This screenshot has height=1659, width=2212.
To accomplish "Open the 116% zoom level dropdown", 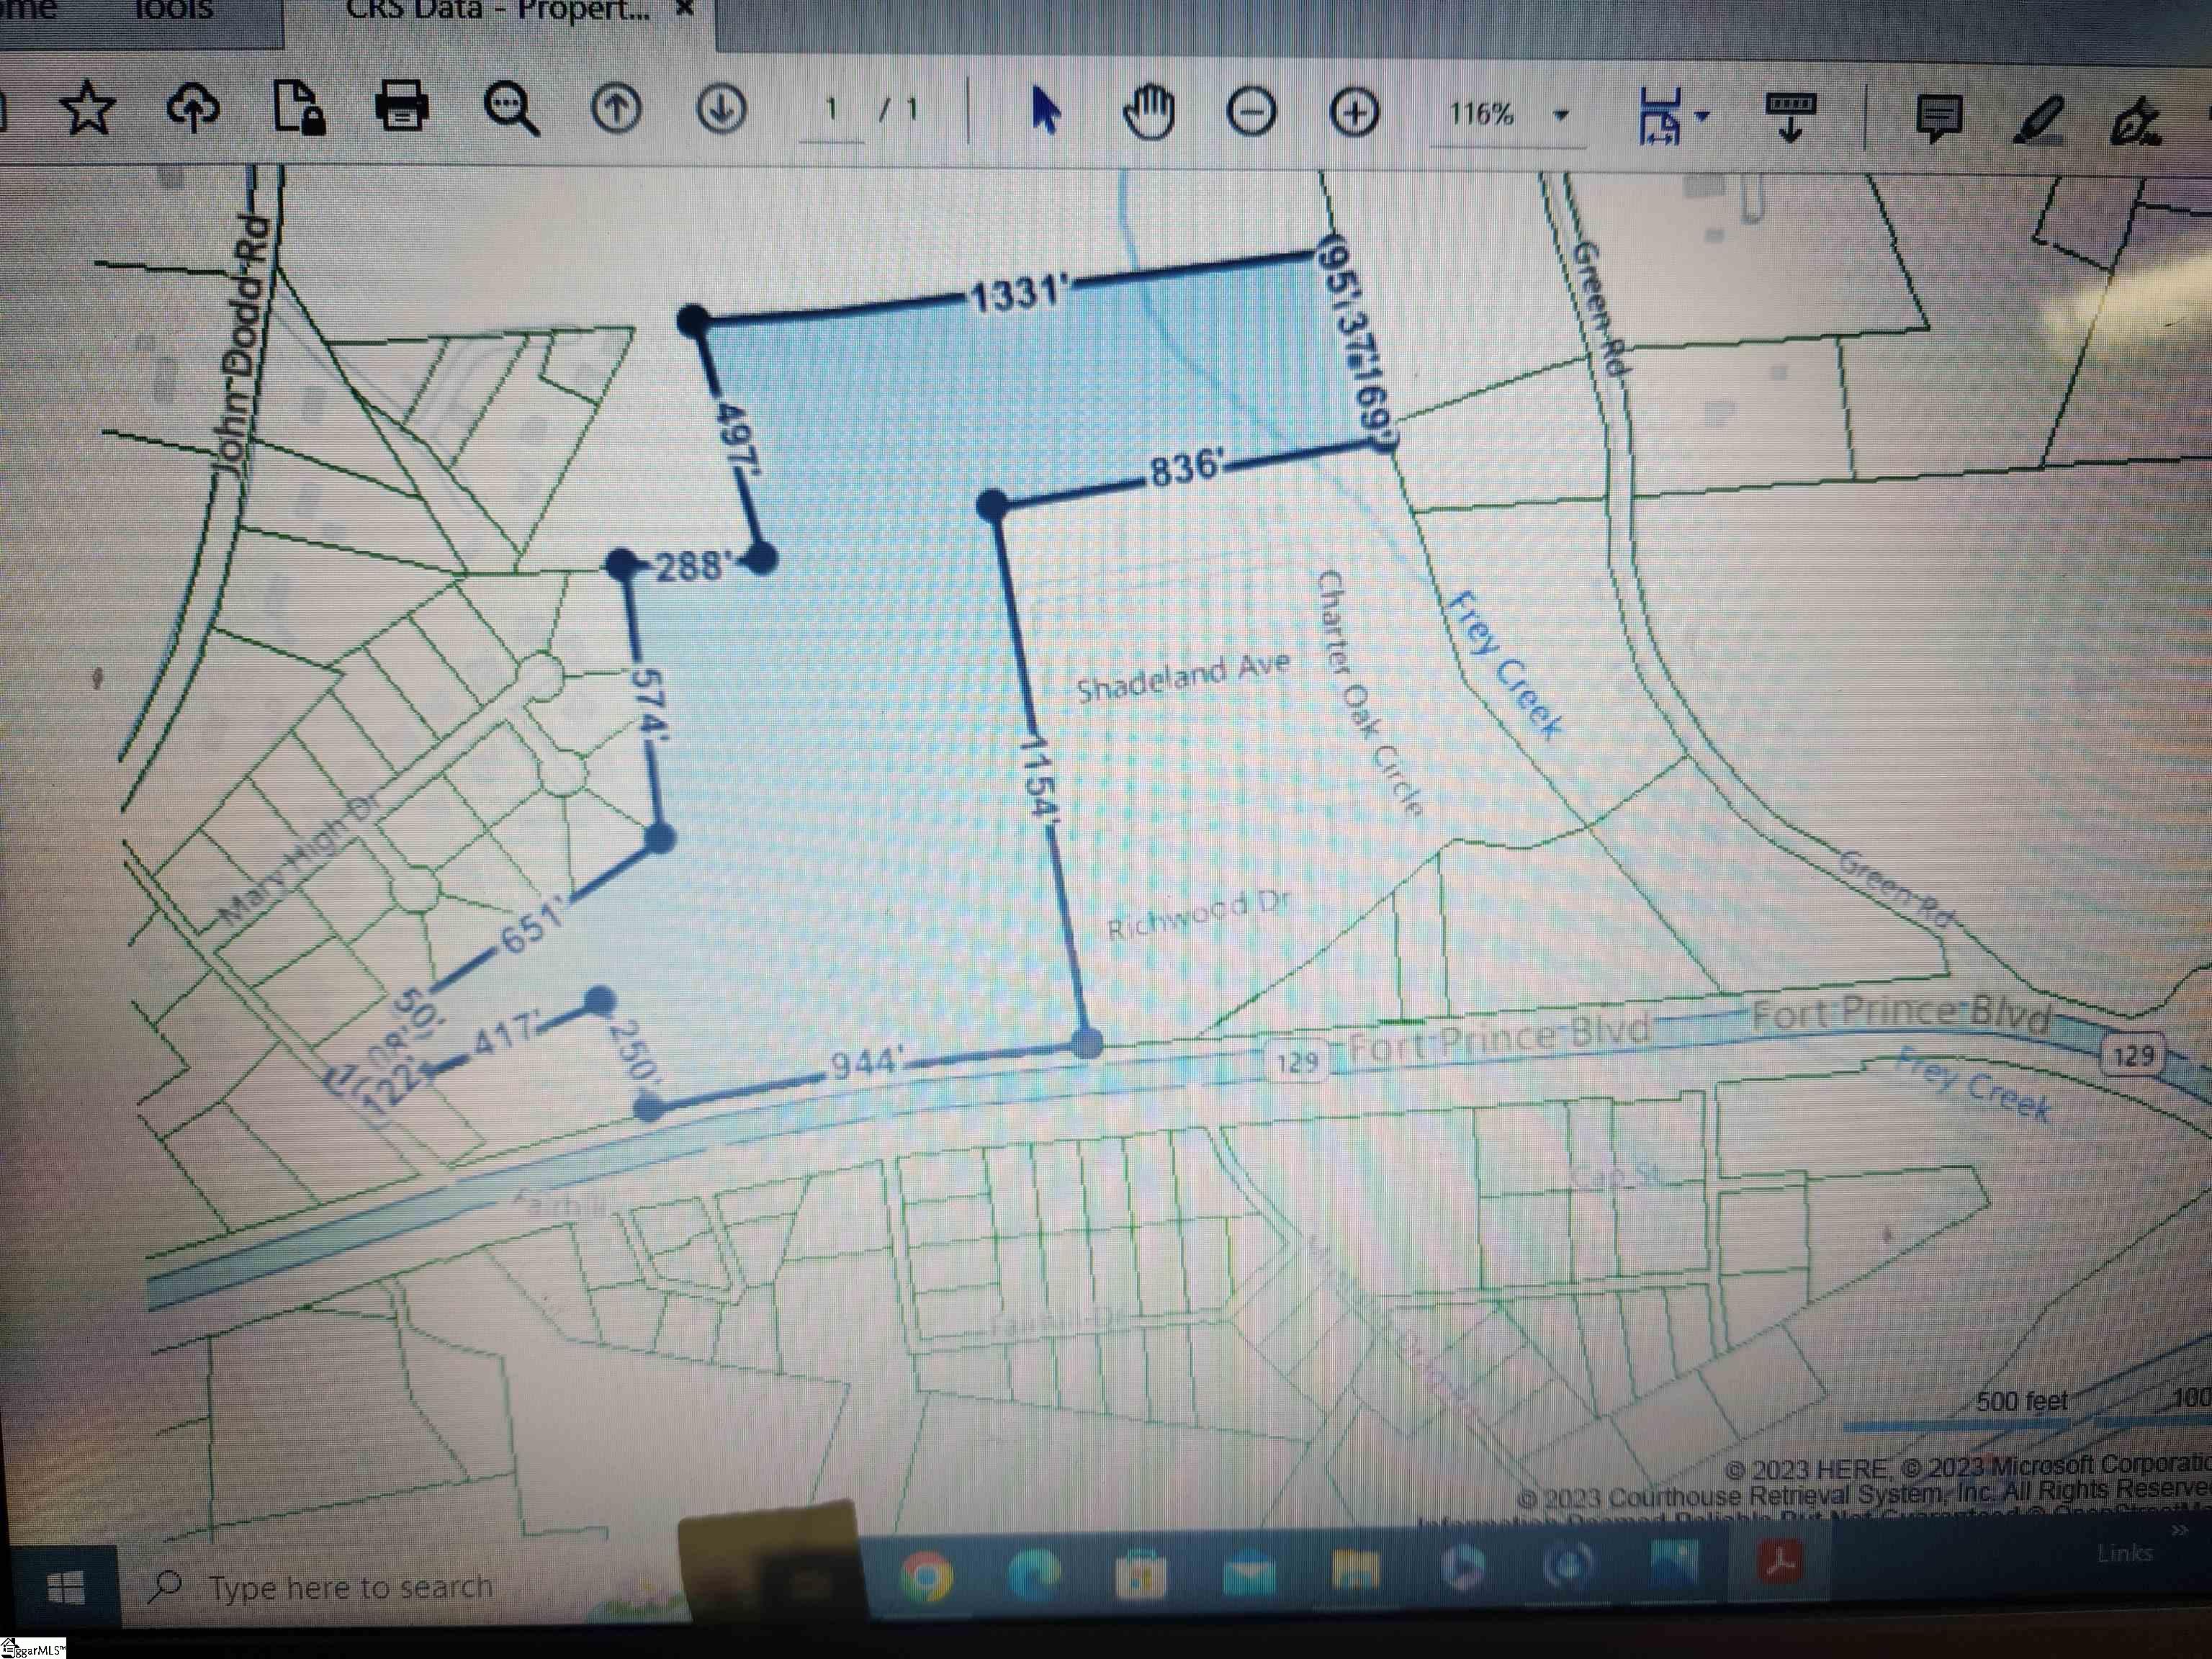I will pos(1560,115).
